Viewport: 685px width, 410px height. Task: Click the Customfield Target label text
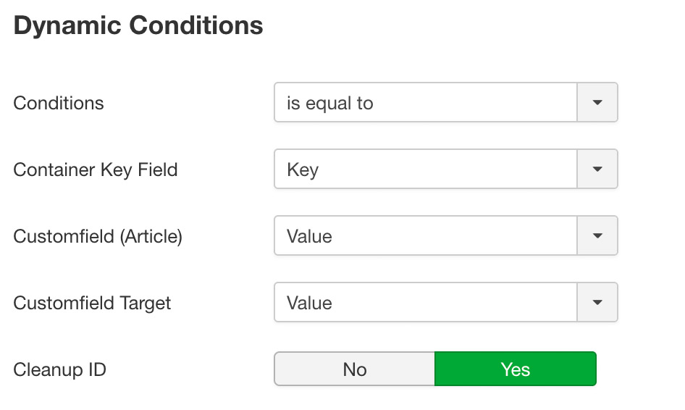pyautogui.click(x=92, y=304)
